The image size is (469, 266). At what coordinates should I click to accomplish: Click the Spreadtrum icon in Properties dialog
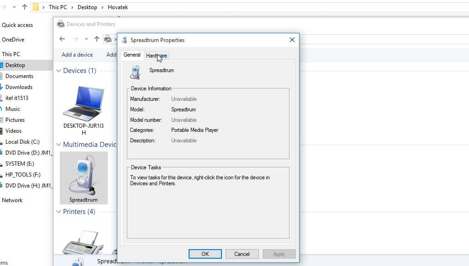click(136, 71)
